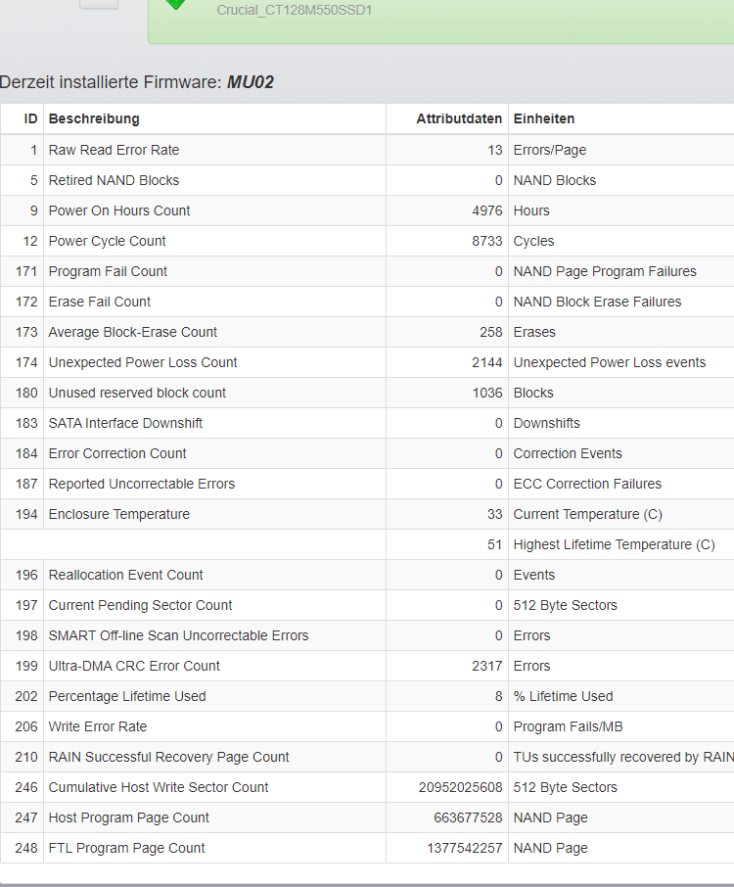The height and width of the screenshot is (887, 734).
Task: Click current temperature value 33
Action: [495, 514]
